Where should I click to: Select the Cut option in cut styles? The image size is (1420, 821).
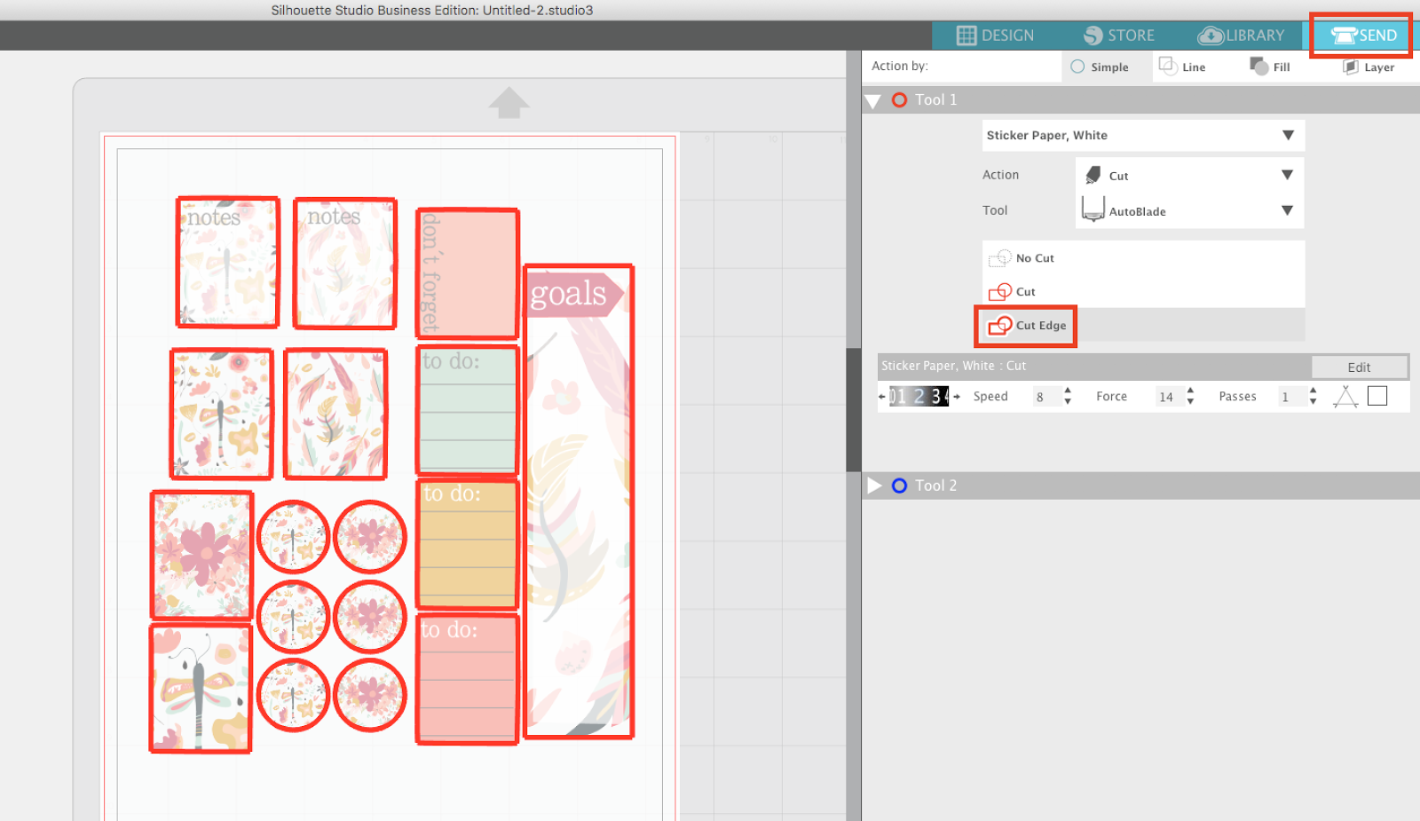pos(1024,291)
